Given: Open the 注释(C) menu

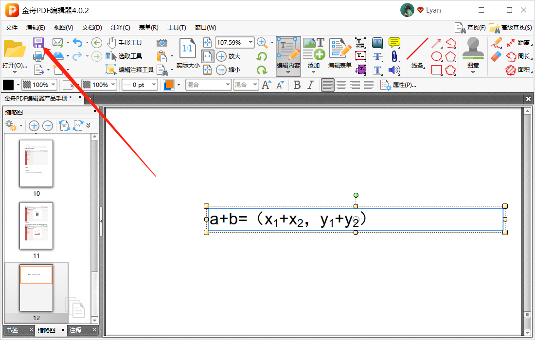Looking at the screenshot, I should coord(121,28).
